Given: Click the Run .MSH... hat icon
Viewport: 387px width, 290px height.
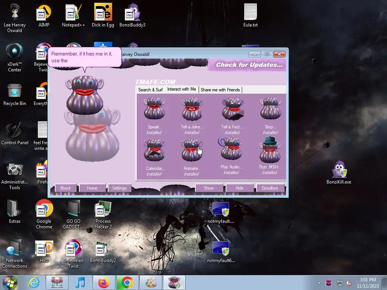Looking at the screenshot, I should point(270,150).
